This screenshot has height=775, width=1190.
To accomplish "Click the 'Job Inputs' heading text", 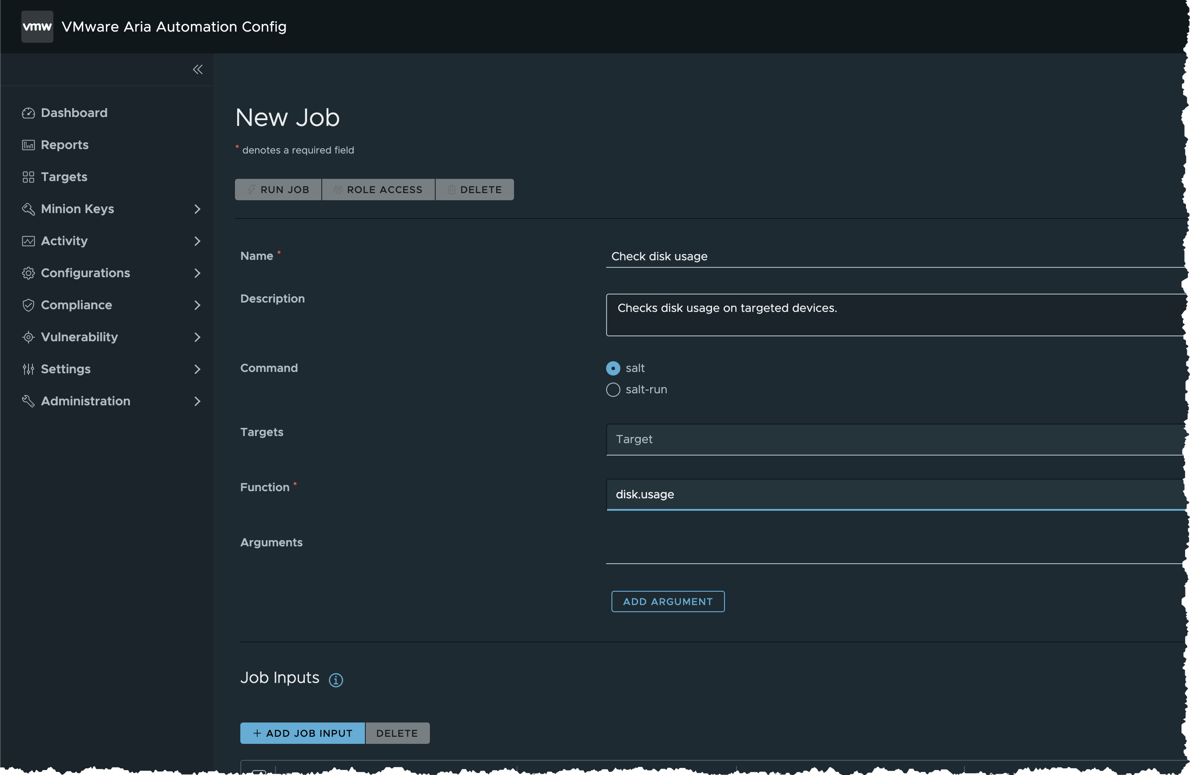I will tap(279, 678).
